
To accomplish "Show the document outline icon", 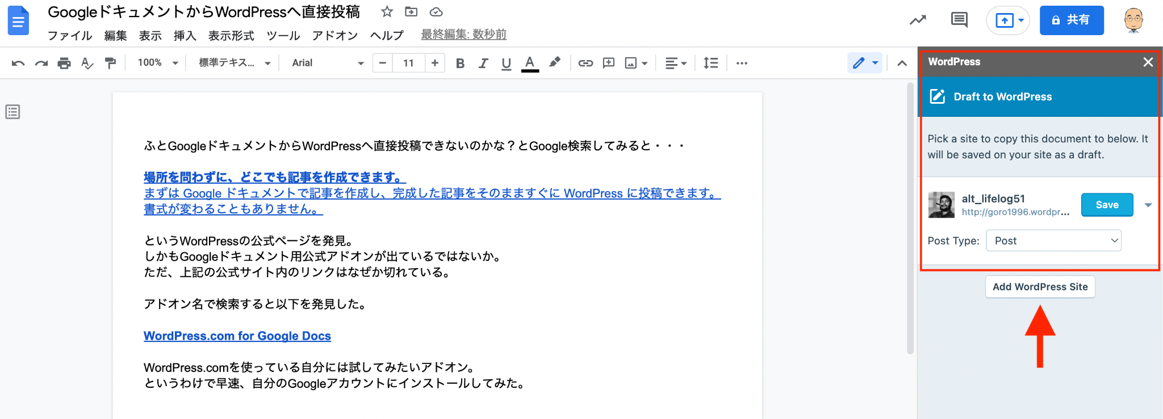I will [12, 112].
